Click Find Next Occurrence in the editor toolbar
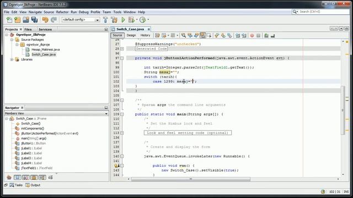 (x=196, y=35)
